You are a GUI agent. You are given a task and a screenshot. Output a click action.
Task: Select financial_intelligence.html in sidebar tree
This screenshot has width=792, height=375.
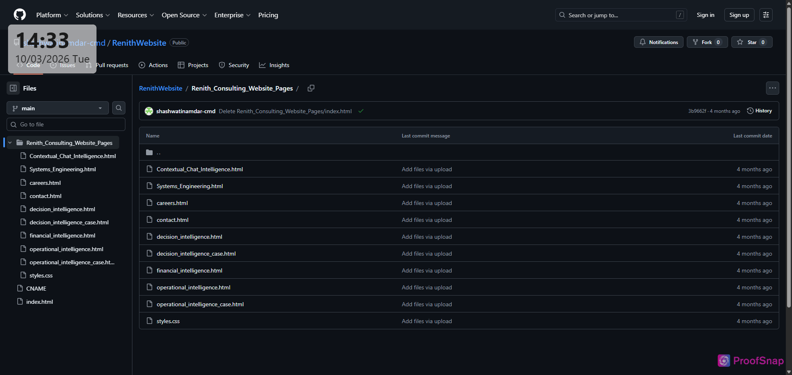click(62, 235)
